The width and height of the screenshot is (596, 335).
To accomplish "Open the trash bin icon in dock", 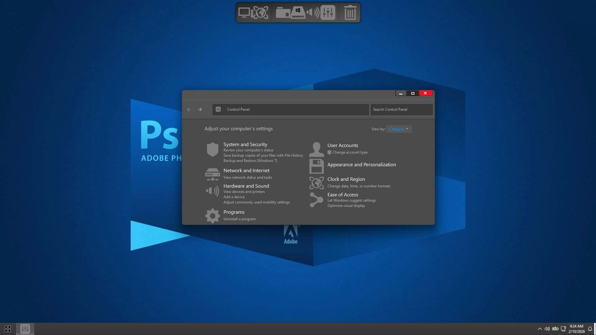I will (x=350, y=13).
